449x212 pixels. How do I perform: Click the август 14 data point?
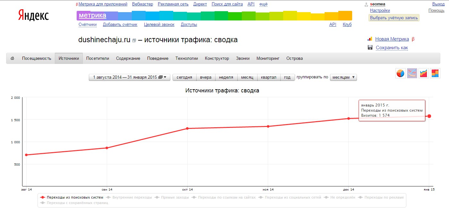coord(26,155)
